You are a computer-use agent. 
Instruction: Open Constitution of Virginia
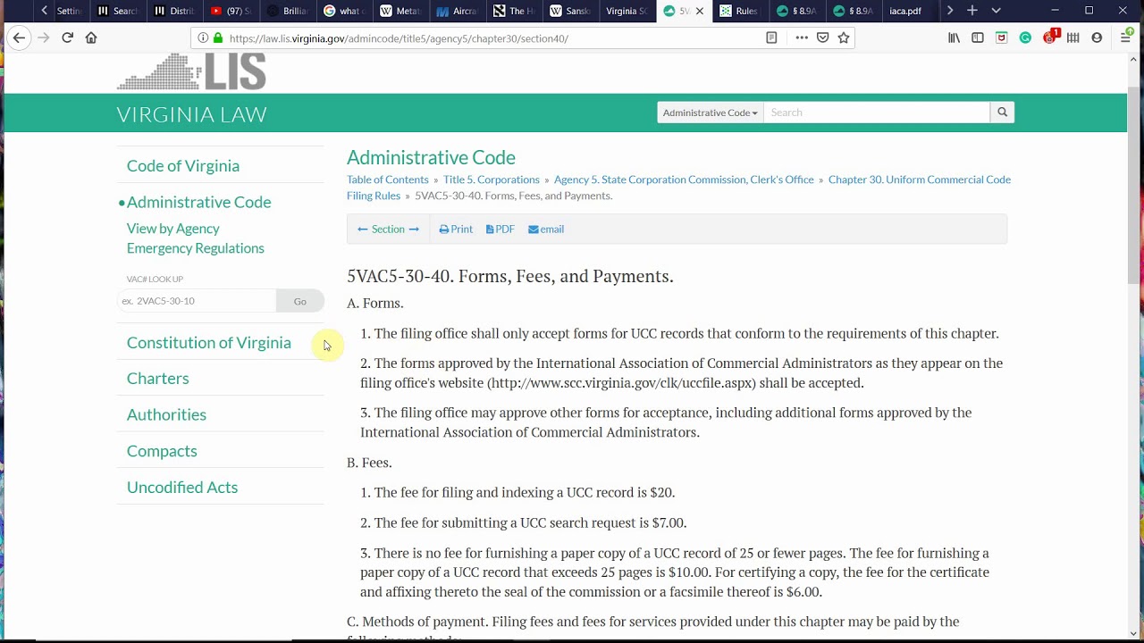coord(208,343)
